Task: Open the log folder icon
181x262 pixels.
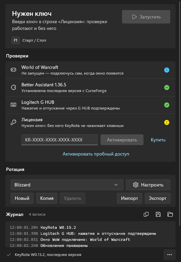Action: (x=170, y=214)
